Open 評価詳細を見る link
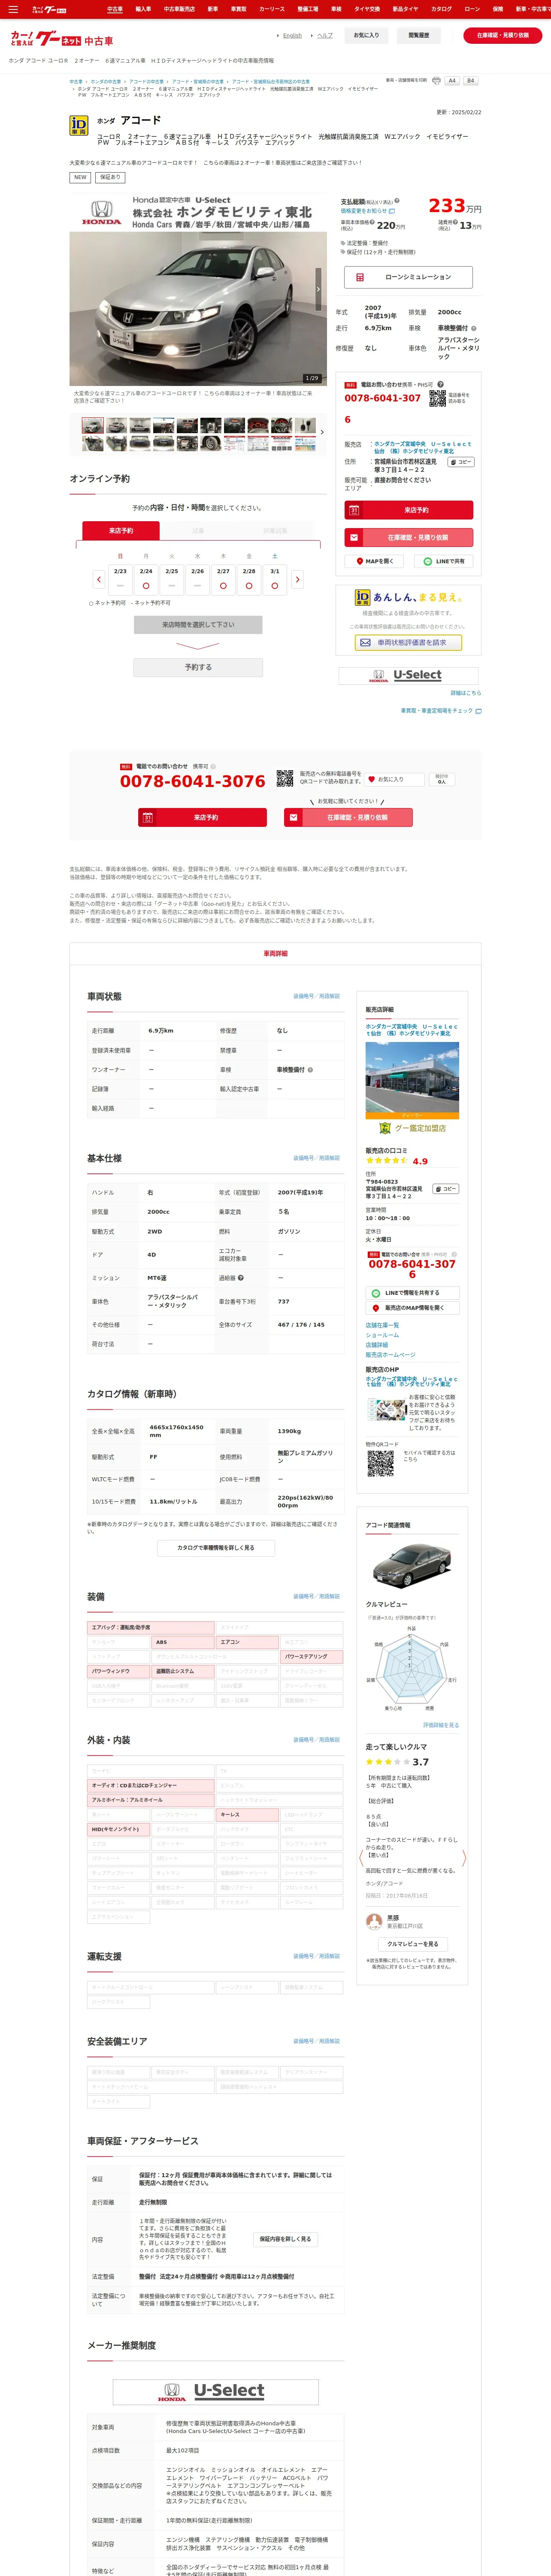The height and width of the screenshot is (2576, 551). click(x=441, y=1725)
